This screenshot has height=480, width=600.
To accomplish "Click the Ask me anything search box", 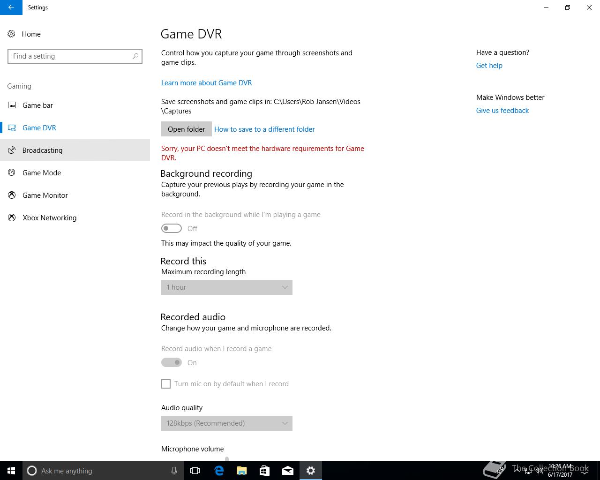I will click(103, 471).
